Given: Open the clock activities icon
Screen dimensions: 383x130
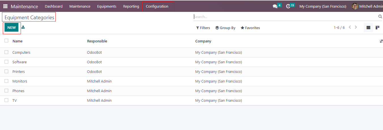Looking at the screenshot, I should pyautogui.click(x=288, y=6).
